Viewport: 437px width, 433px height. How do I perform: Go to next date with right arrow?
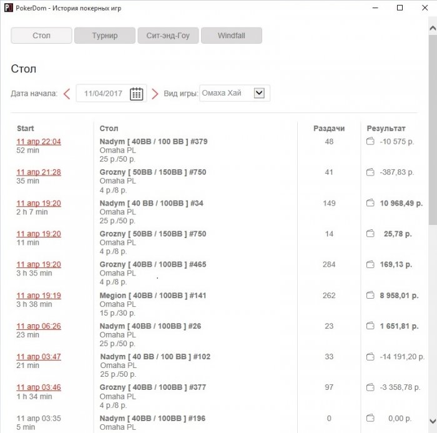tap(155, 94)
